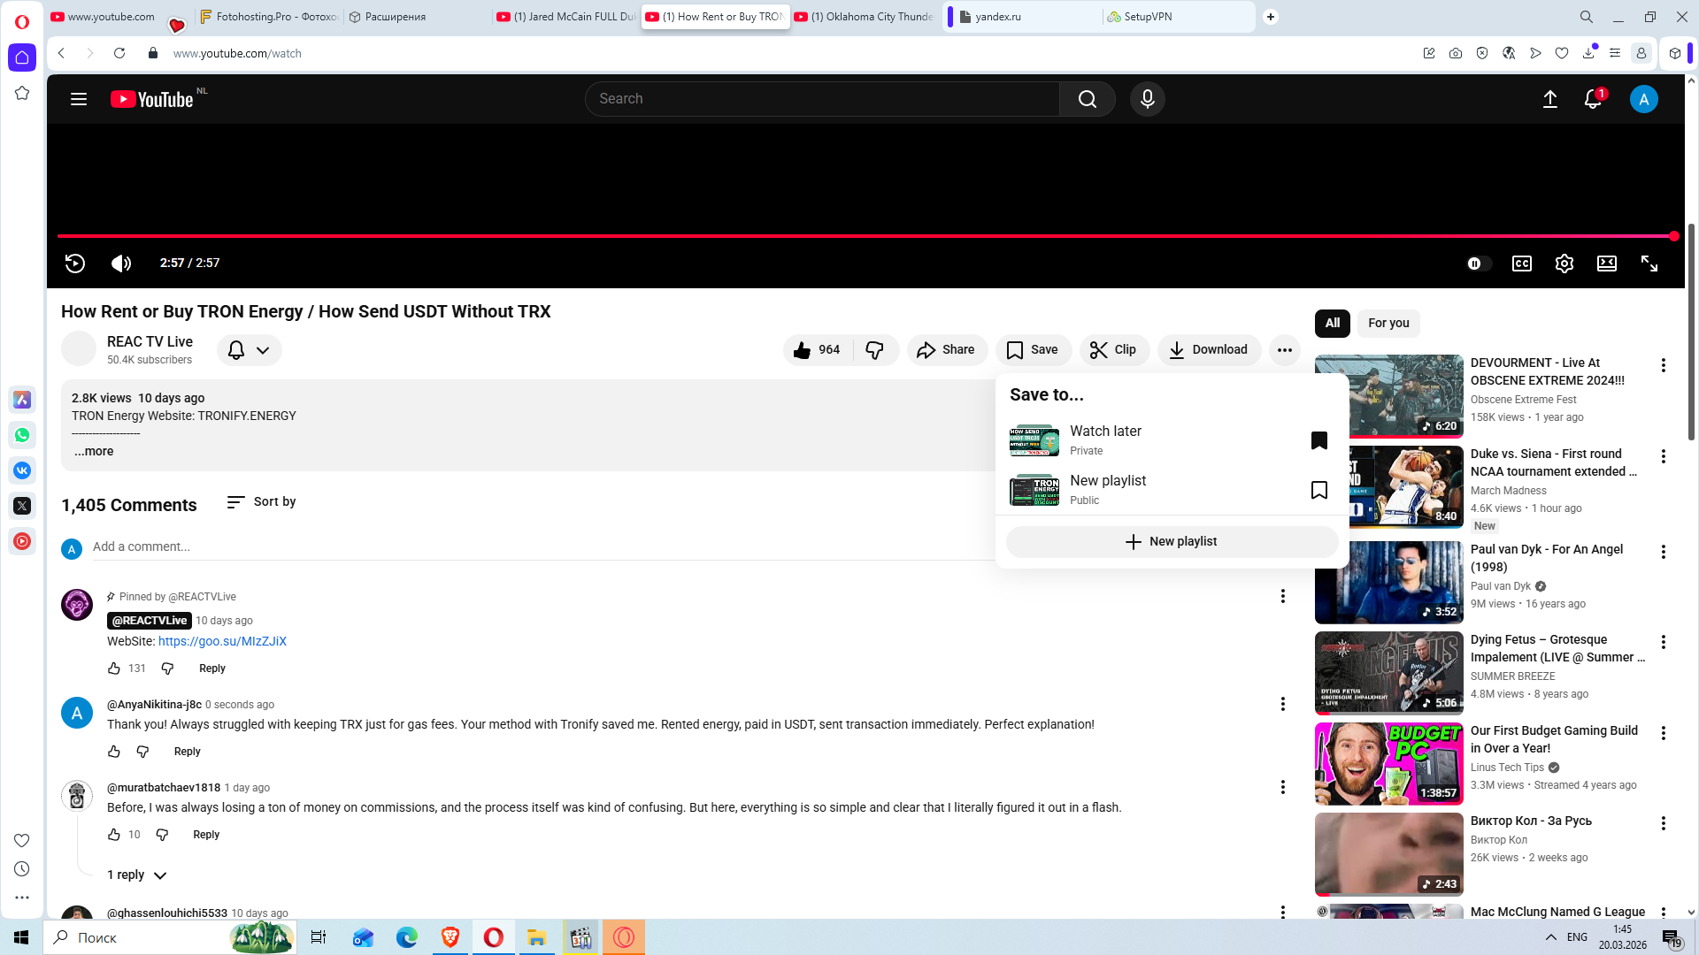
Task: Click the replay video button
Action: pos(75,264)
